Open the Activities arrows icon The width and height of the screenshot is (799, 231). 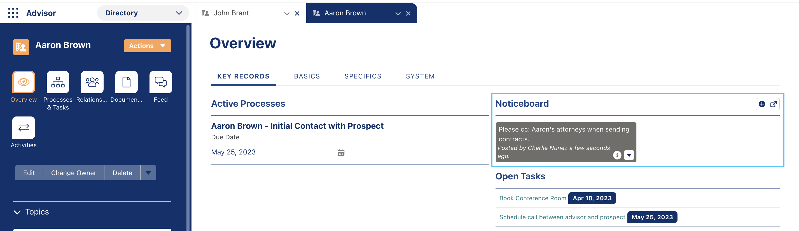click(24, 128)
